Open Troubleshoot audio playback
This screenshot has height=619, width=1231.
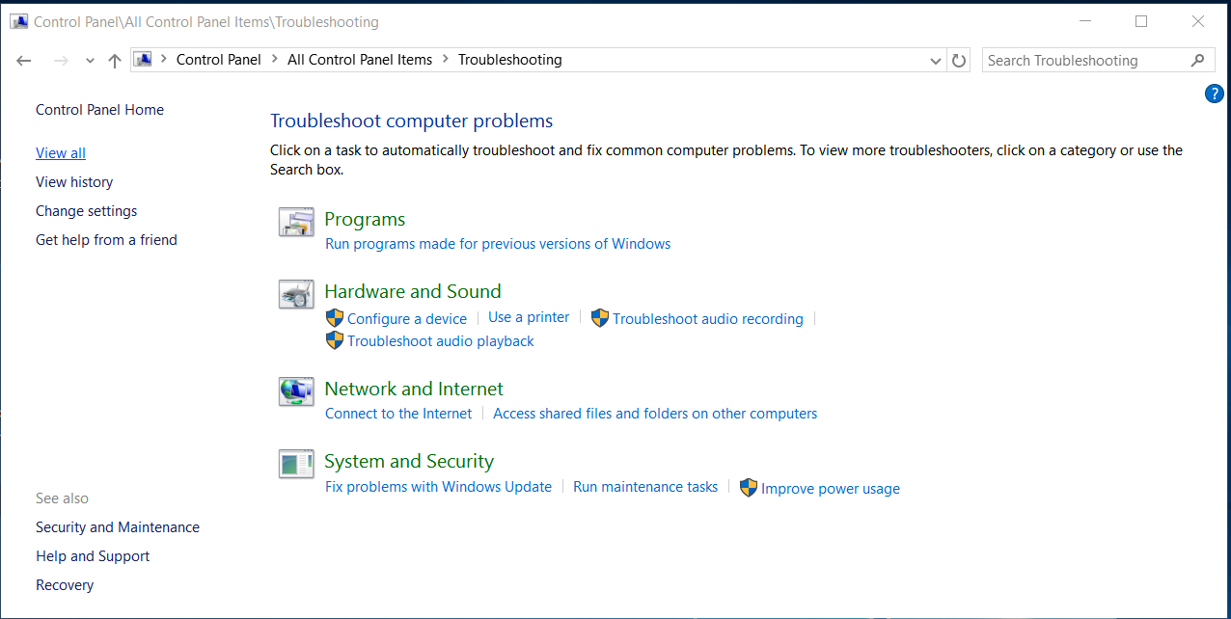tap(440, 341)
